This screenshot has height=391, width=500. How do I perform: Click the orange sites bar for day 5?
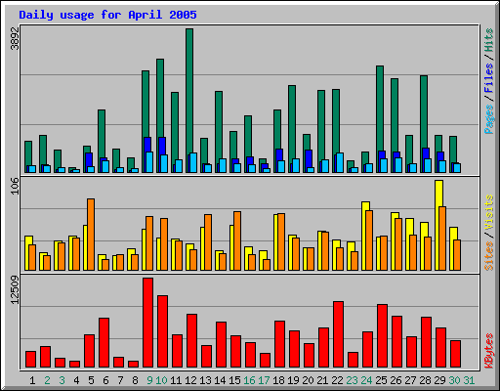[91, 235]
